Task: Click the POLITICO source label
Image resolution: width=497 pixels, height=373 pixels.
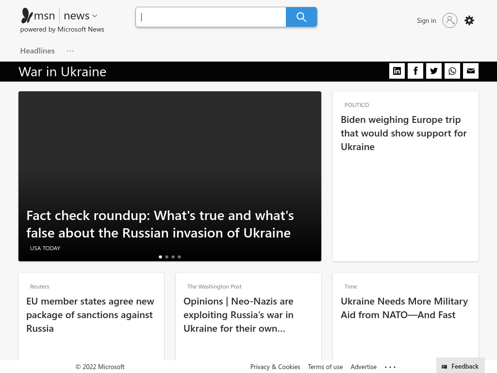Action: [357, 105]
